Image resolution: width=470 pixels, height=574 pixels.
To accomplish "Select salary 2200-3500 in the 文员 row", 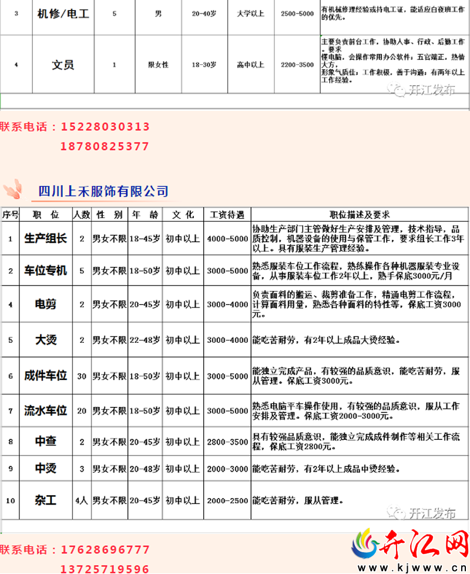I will [x=297, y=65].
